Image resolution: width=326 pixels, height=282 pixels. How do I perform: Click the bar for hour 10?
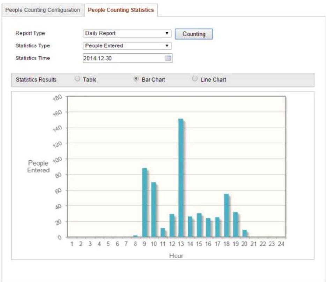[154, 209]
